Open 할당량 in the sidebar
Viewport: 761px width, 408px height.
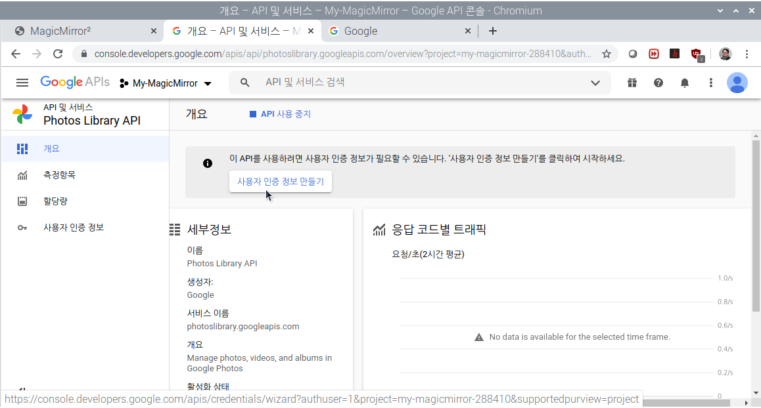point(85,201)
